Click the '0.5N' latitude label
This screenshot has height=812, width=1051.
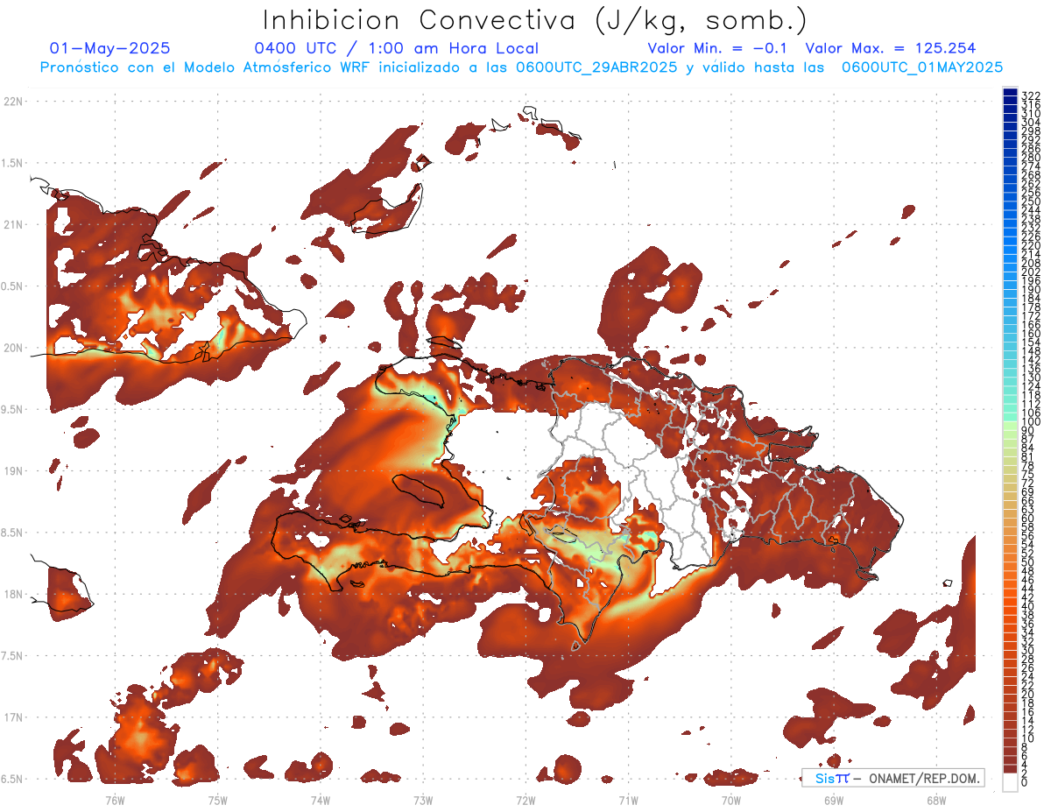12,286
